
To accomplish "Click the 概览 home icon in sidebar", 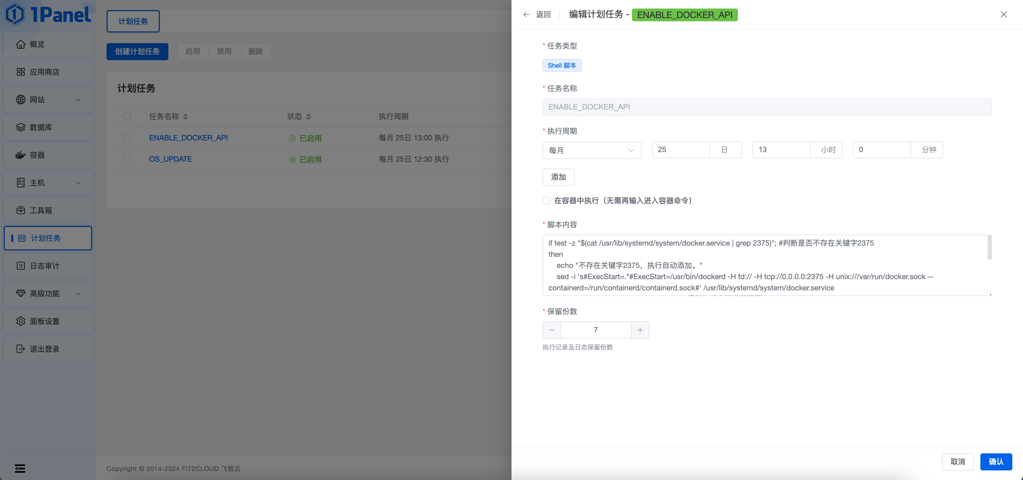I will point(21,44).
